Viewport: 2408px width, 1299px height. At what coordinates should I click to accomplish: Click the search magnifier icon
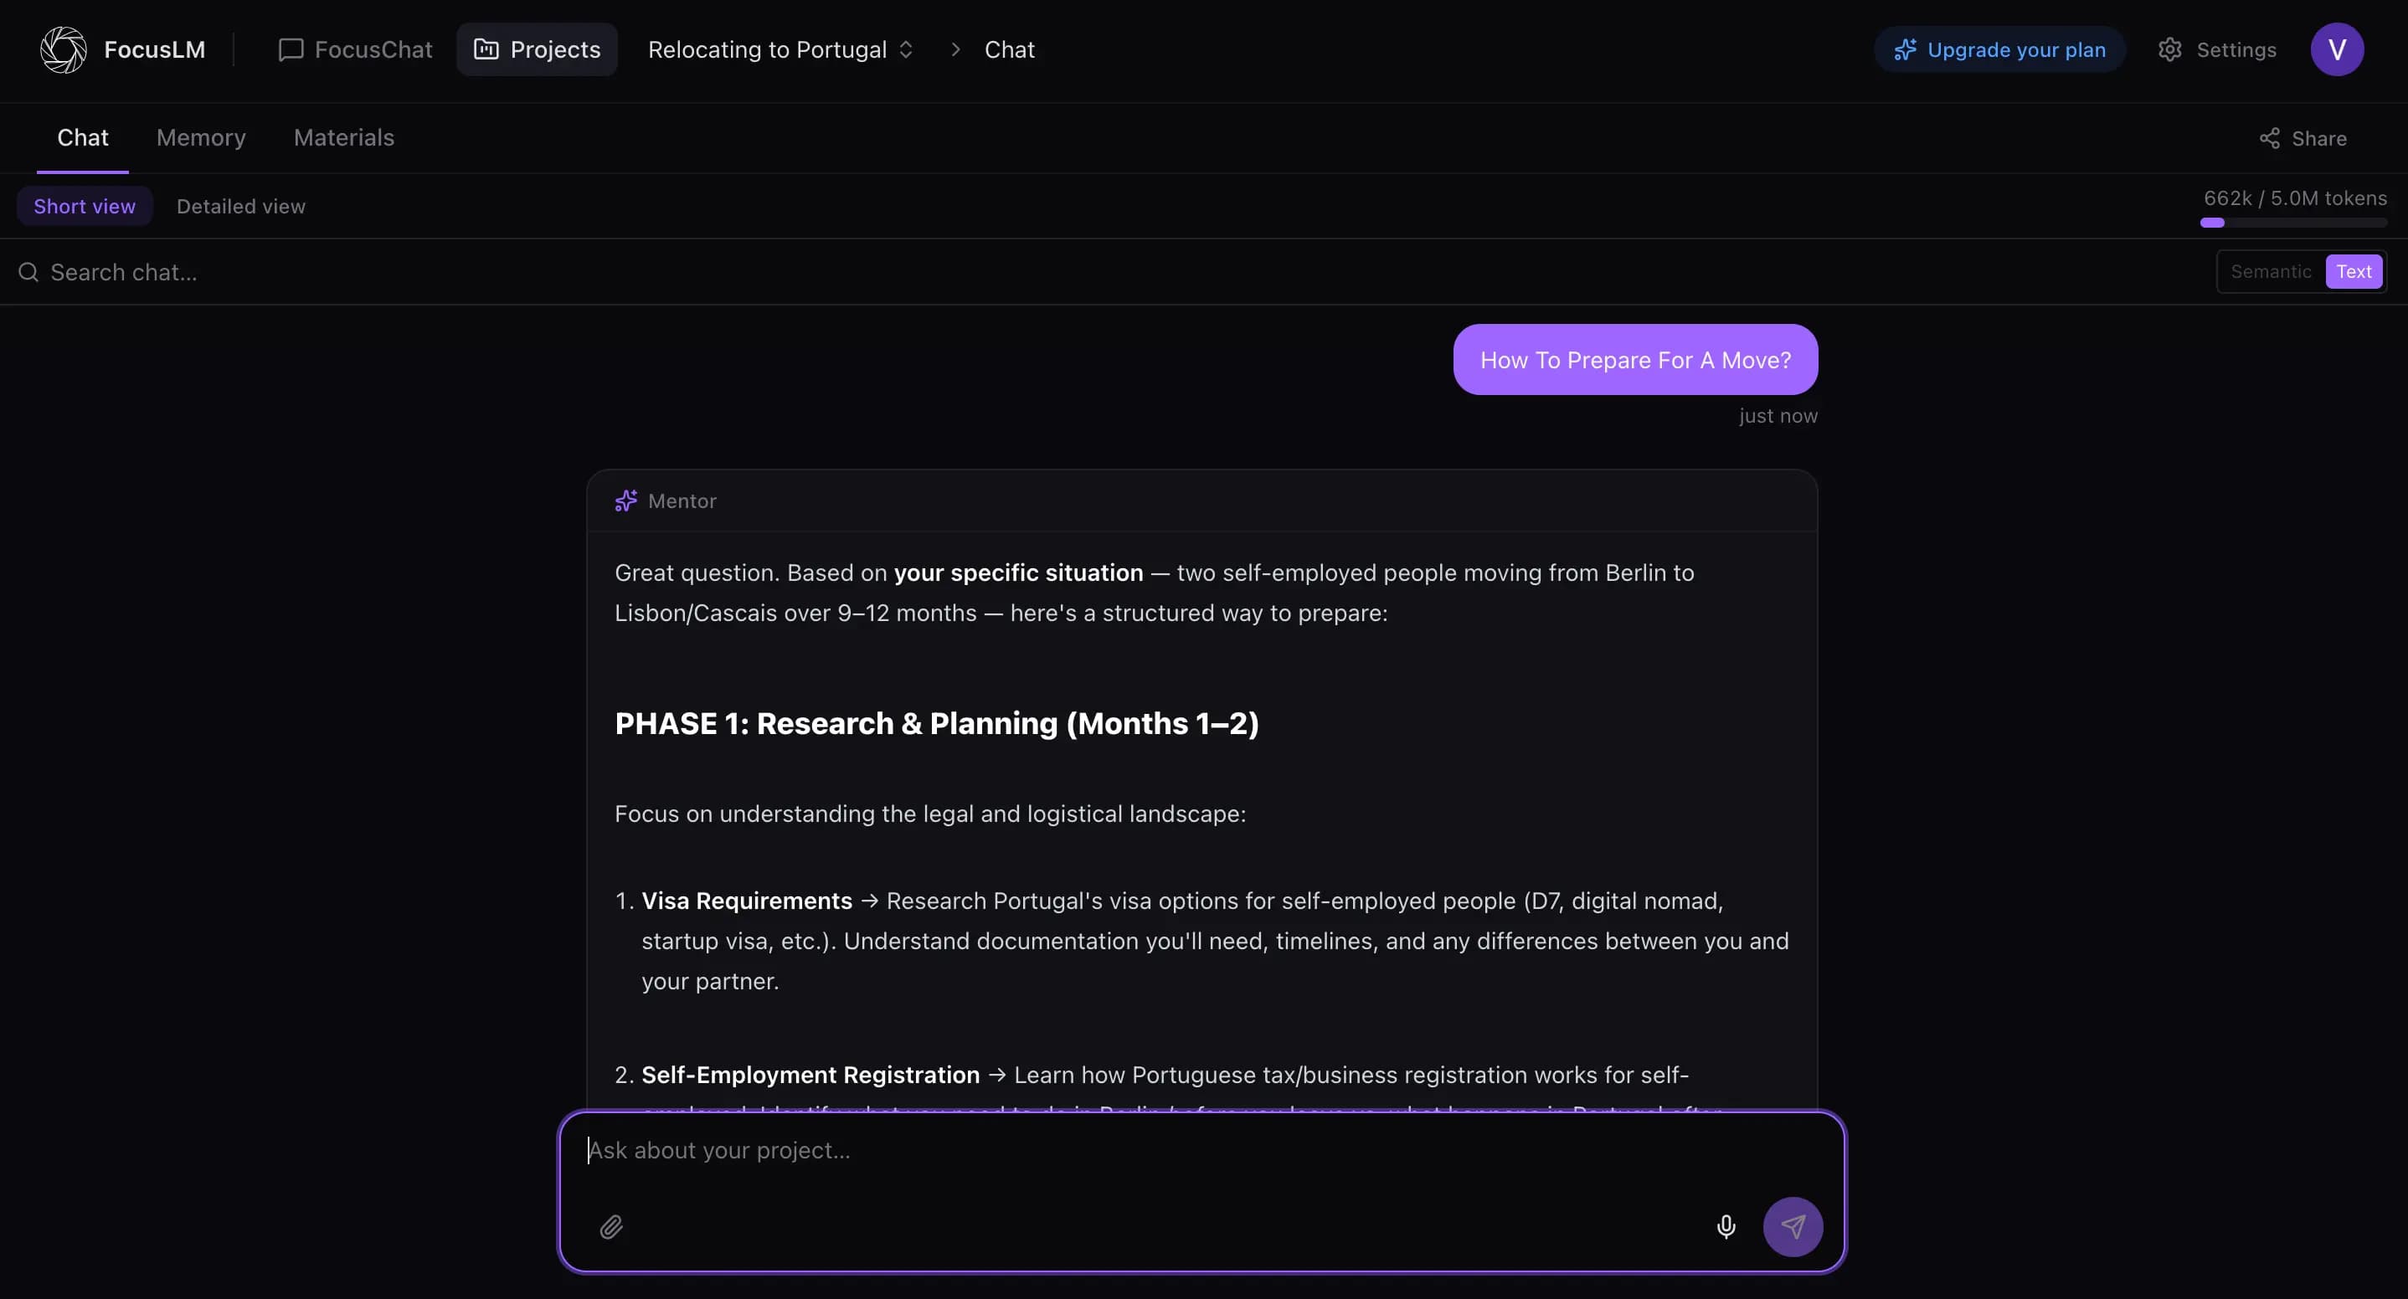coord(29,272)
